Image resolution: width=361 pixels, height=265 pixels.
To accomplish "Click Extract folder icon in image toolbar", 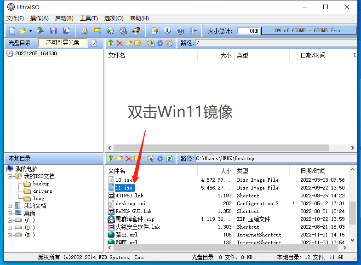I will 150,43.
